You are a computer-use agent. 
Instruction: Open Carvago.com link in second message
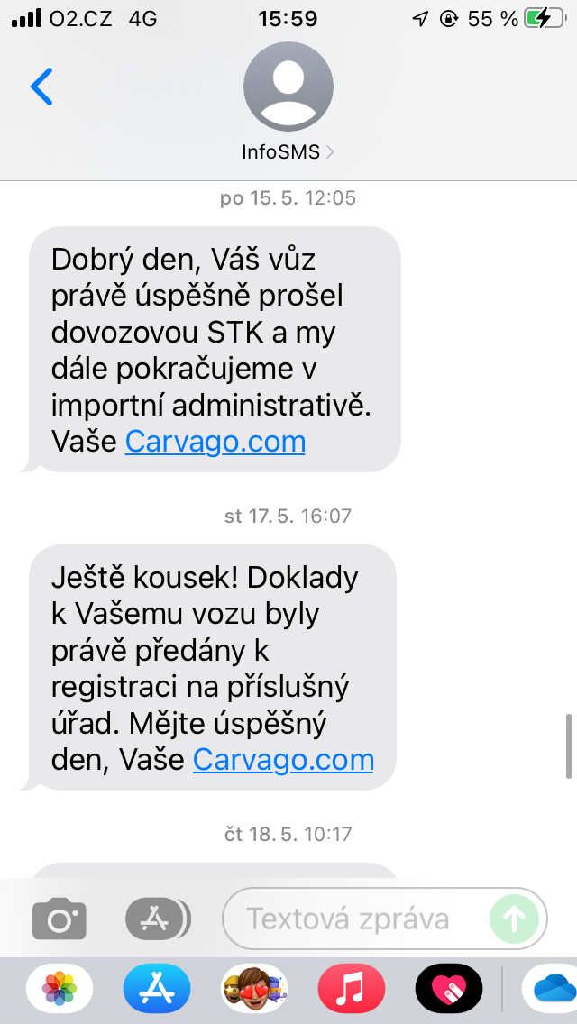283,760
